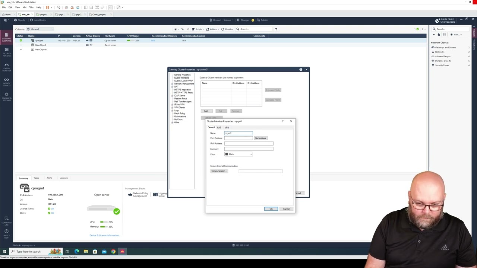Viewport: 477px width, 268px height.
Task: Select the cpmgmt gateway row
Action: coord(221,40)
